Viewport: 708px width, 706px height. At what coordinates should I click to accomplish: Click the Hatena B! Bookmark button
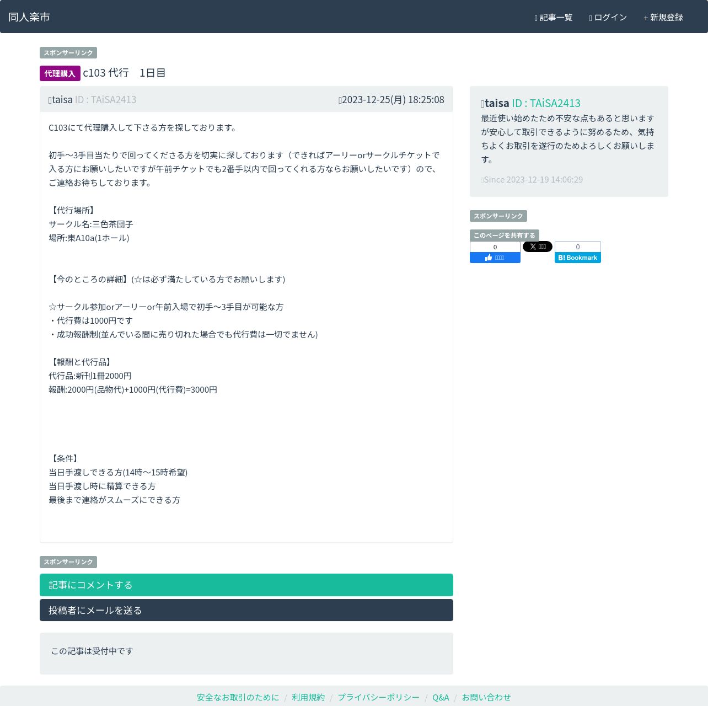578,258
